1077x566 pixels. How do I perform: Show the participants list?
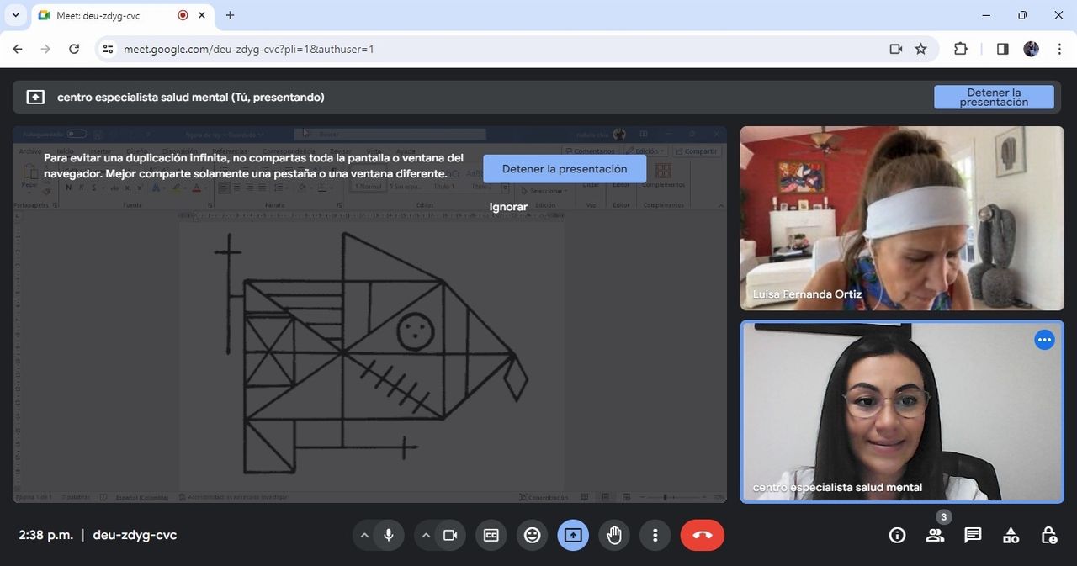pos(935,535)
